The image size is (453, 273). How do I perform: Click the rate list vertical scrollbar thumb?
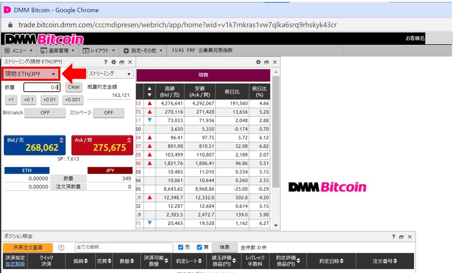275,132
